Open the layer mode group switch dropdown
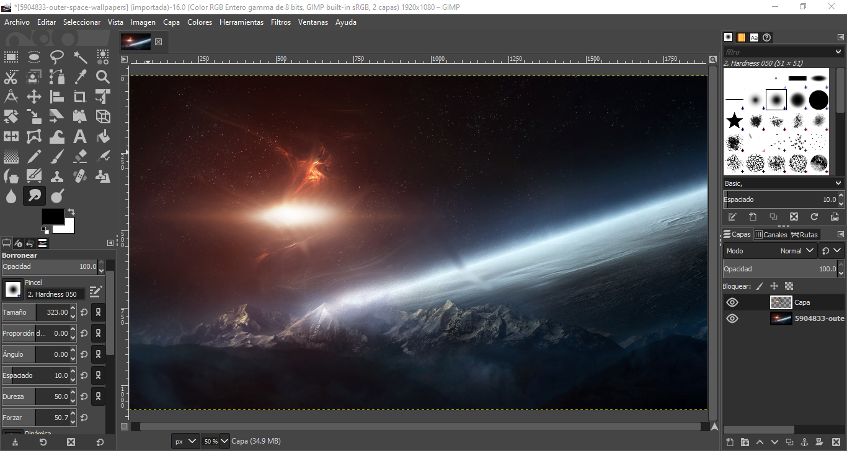This screenshot has width=847, height=451. coord(831,251)
